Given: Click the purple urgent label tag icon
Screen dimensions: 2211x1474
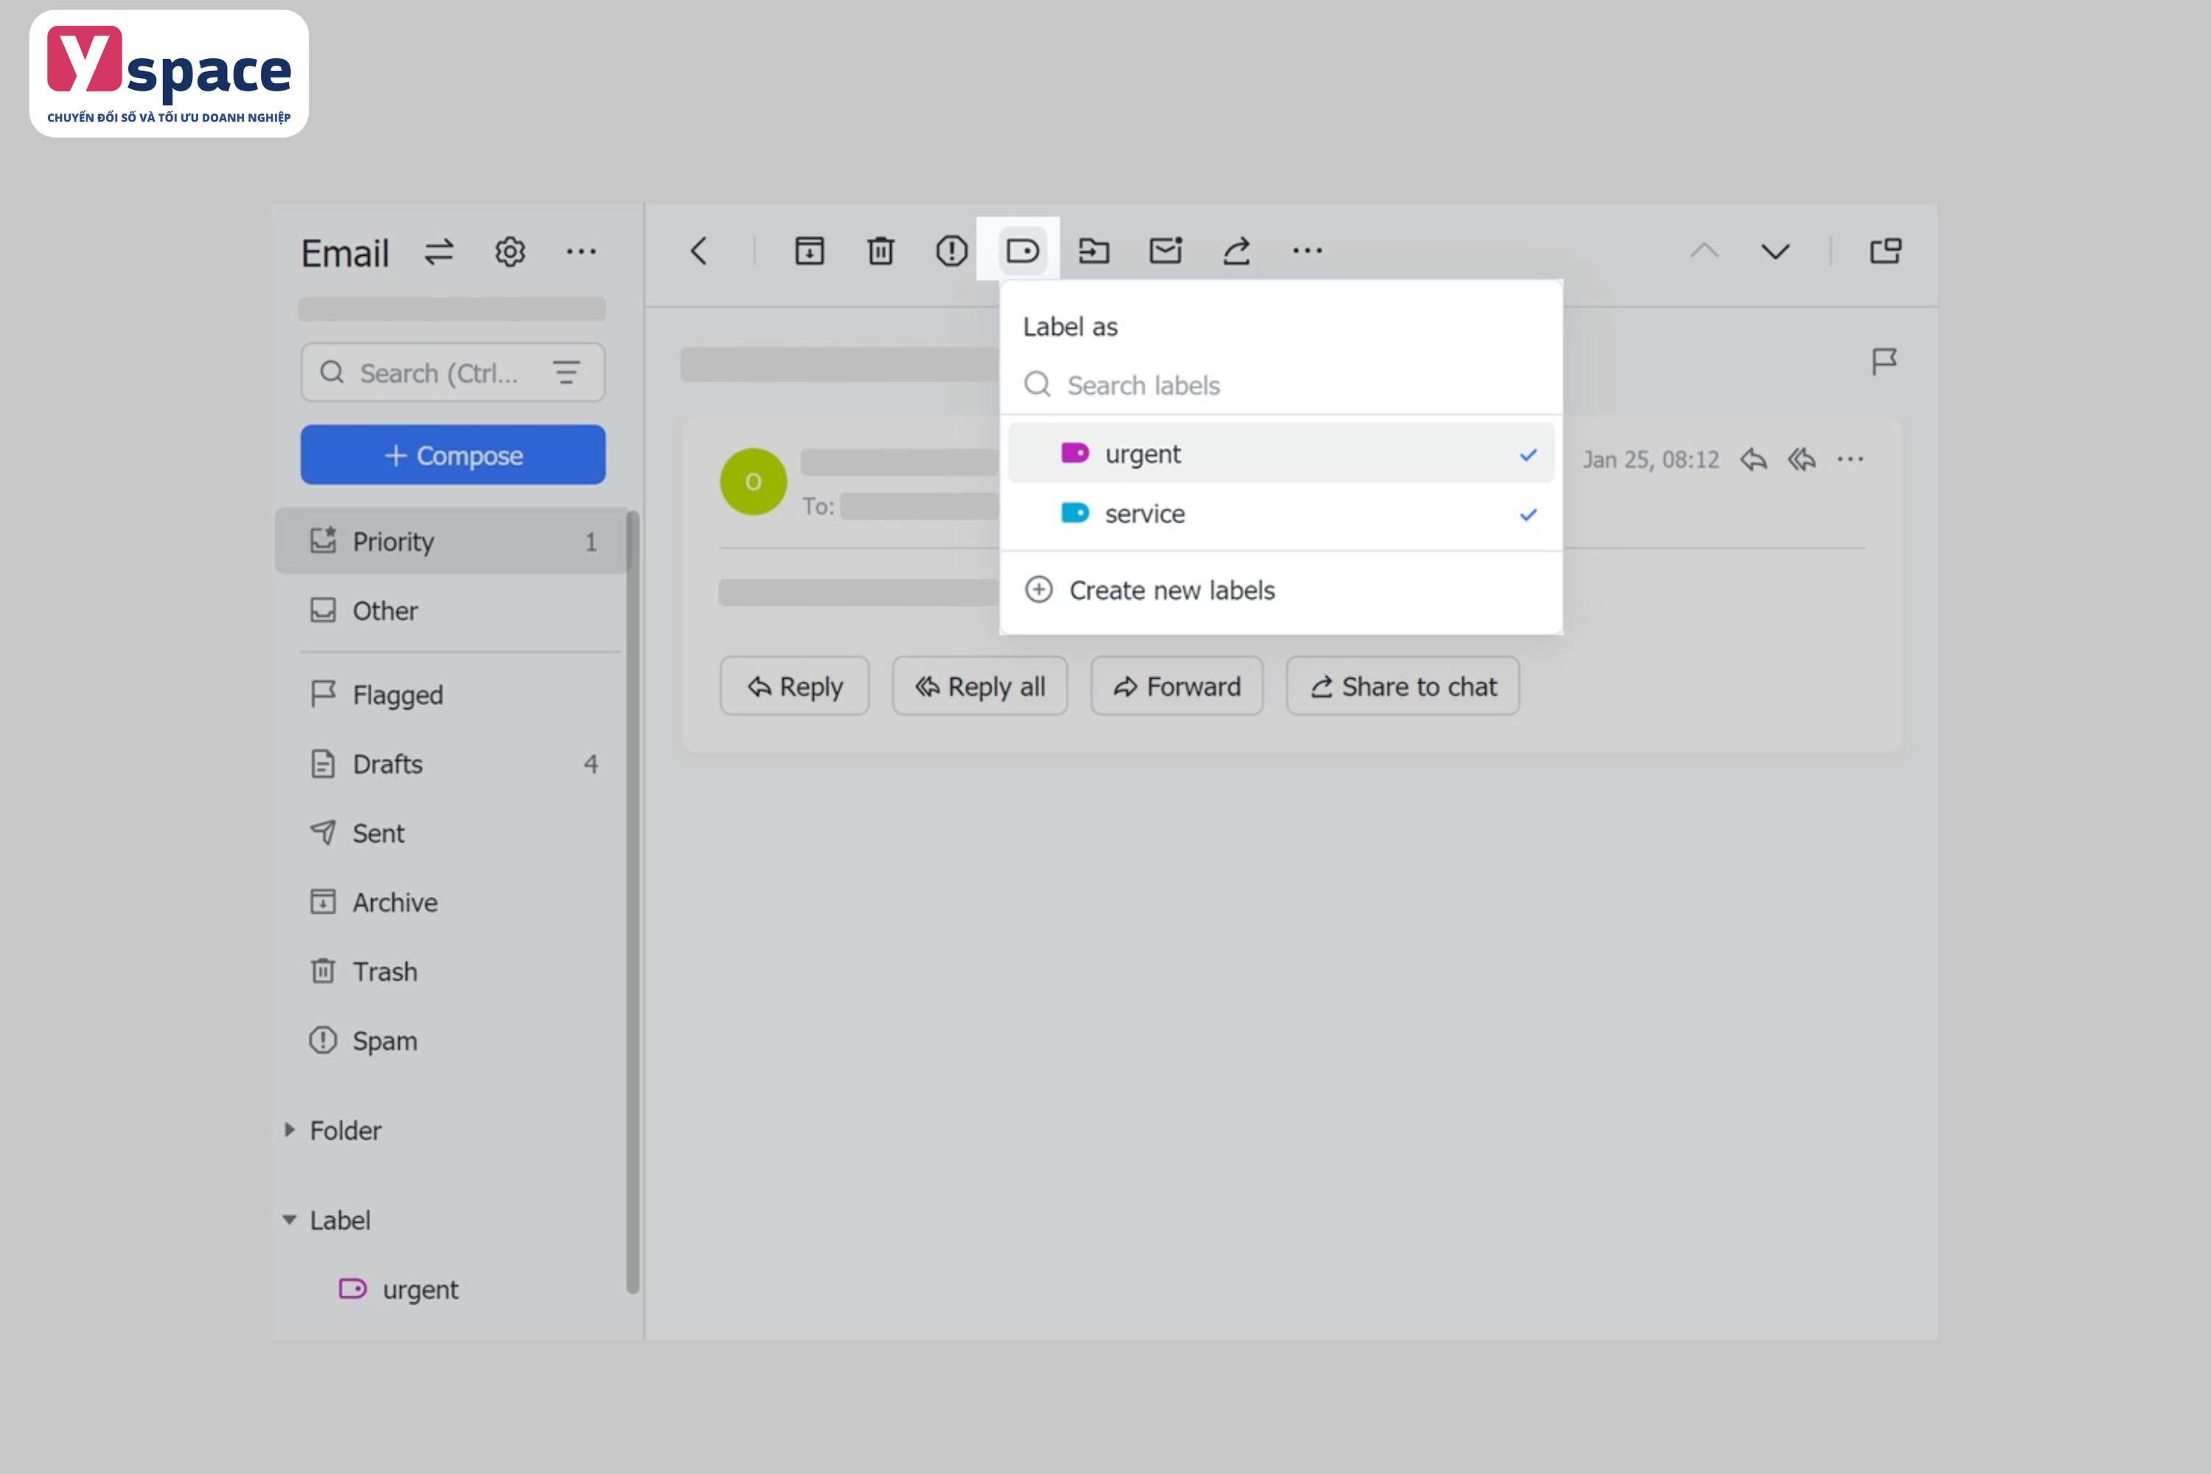Looking at the screenshot, I should (x=1075, y=454).
